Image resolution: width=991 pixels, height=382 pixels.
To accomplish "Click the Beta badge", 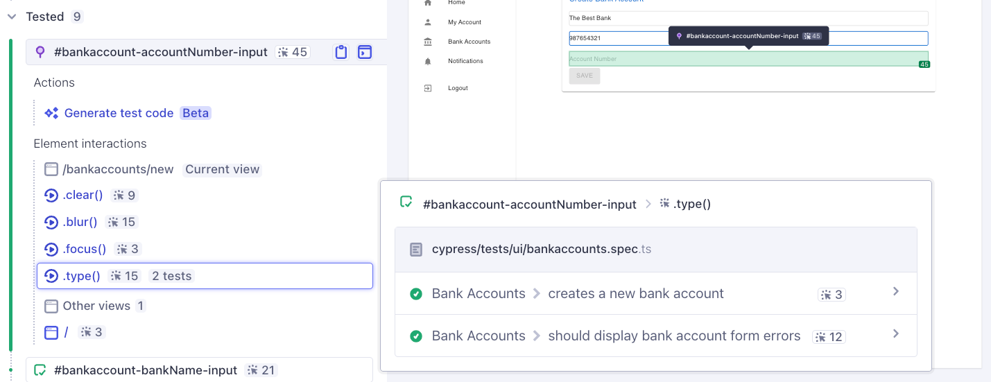I will [196, 113].
